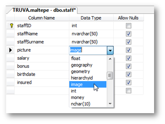The width and height of the screenshot is (165, 124).
Task: Click the salary column name cell
Action: click(x=23, y=58)
